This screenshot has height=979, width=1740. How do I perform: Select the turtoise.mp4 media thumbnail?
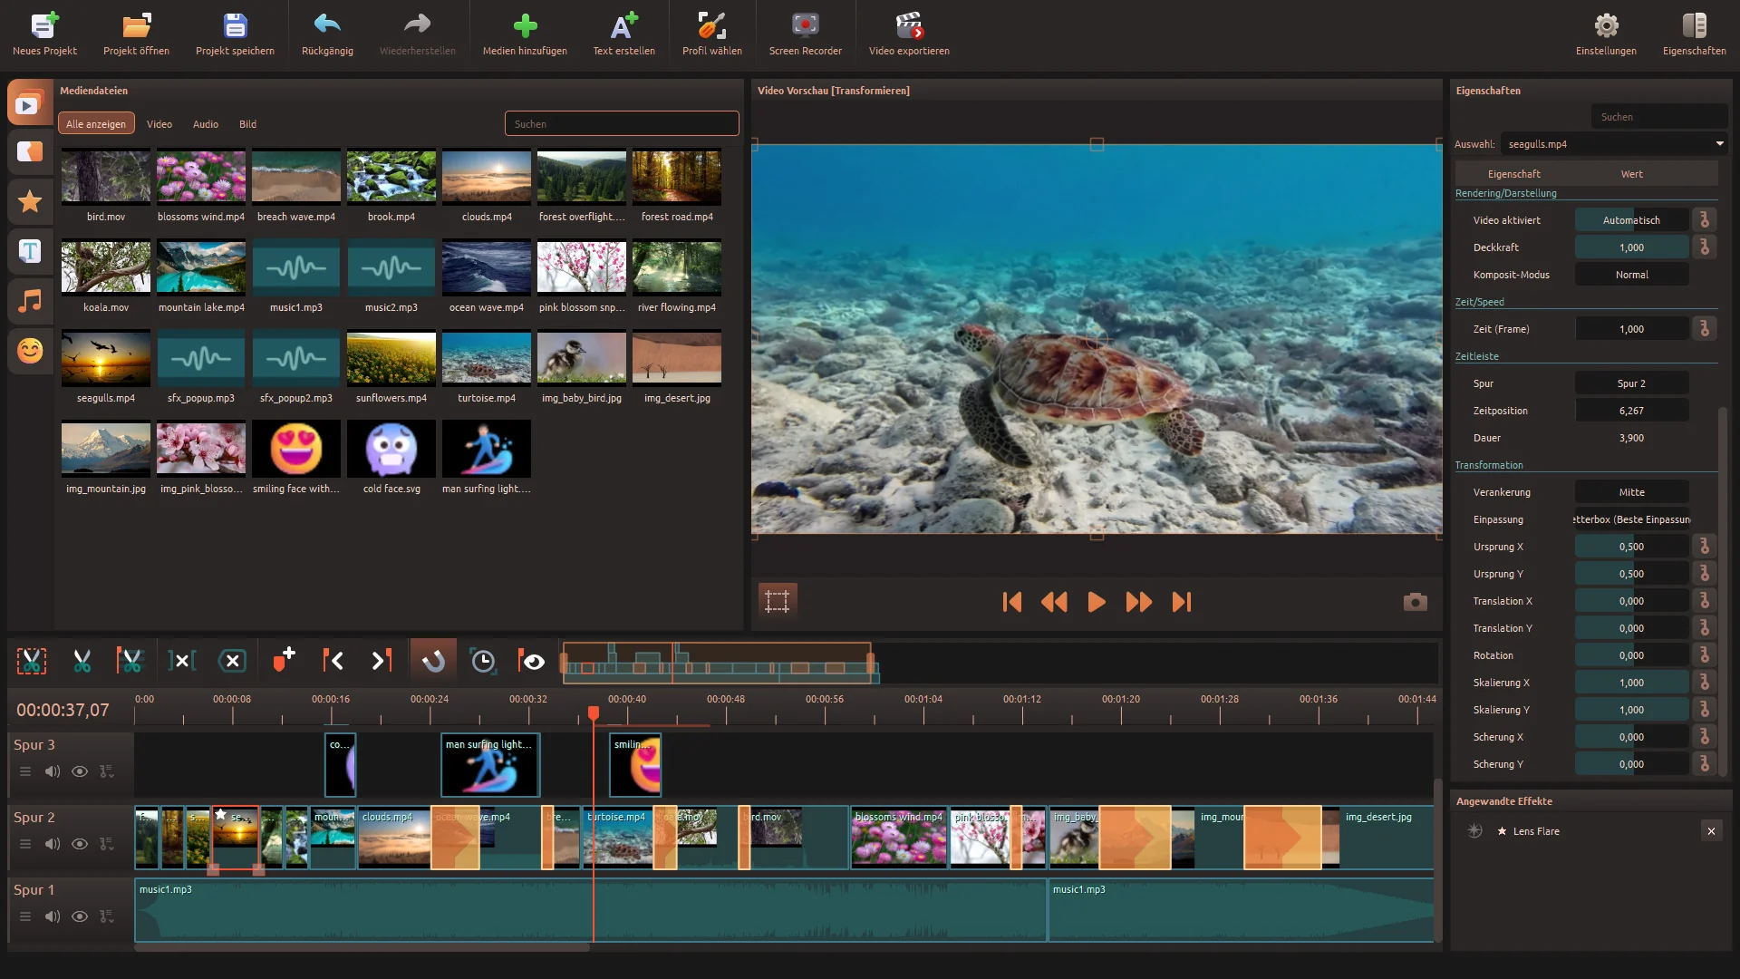[x=487, y=358]
